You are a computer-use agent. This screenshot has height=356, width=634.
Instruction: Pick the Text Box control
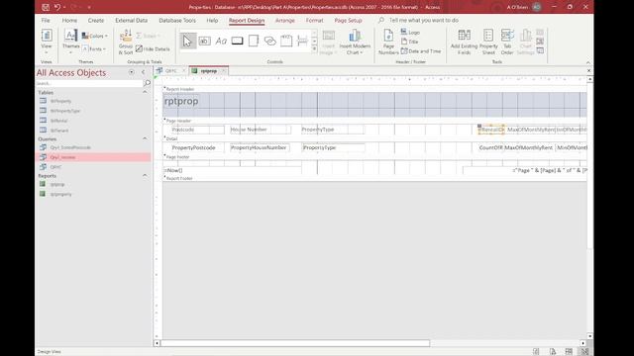click(x=204, y=41)
